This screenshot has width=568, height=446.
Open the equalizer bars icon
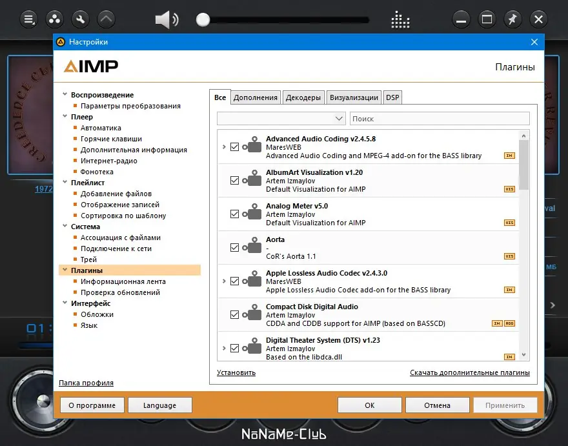pyautogui.click(x=400, y=19)
